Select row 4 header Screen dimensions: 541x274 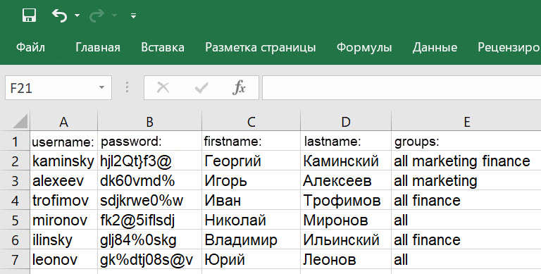15,201
